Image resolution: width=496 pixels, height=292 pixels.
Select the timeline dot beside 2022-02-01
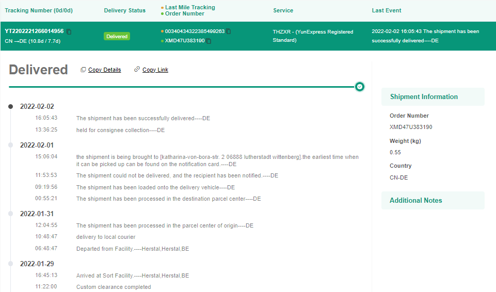(x=10, y=145)
